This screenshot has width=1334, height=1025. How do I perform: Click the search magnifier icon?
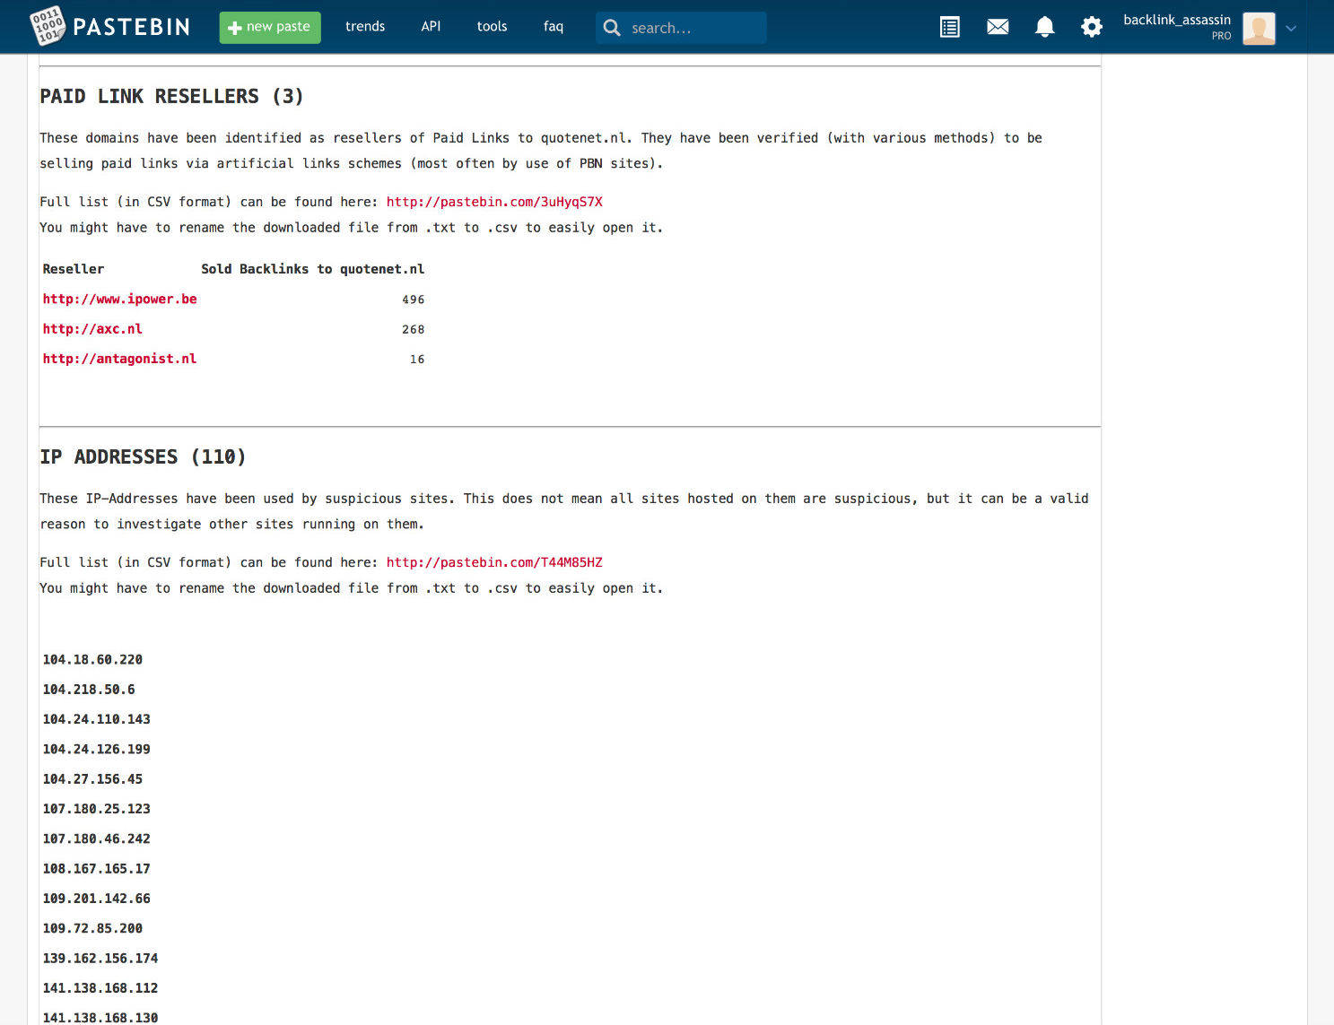pyautogui.click(x=612, y=28)
